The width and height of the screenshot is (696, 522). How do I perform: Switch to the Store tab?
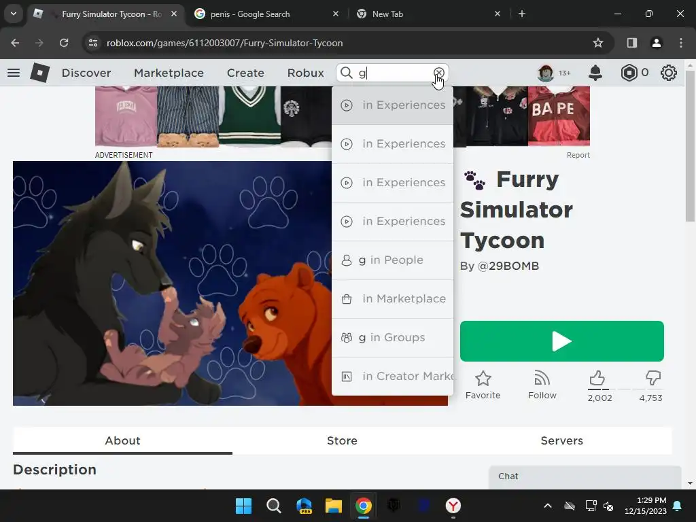point(342,440)
